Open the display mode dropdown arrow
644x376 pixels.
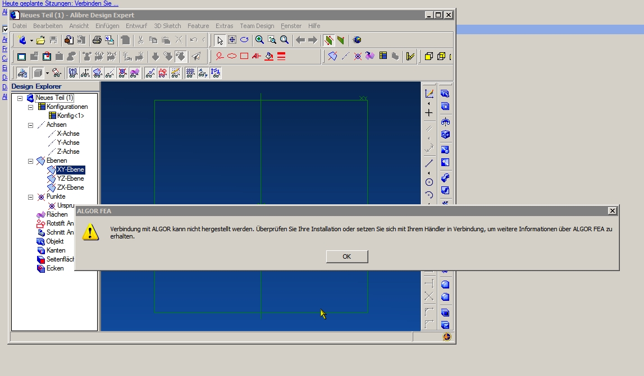coord(47,73)
